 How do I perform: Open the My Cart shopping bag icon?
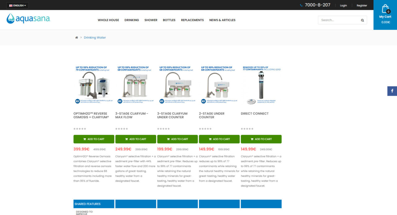[x=385, y=9]
